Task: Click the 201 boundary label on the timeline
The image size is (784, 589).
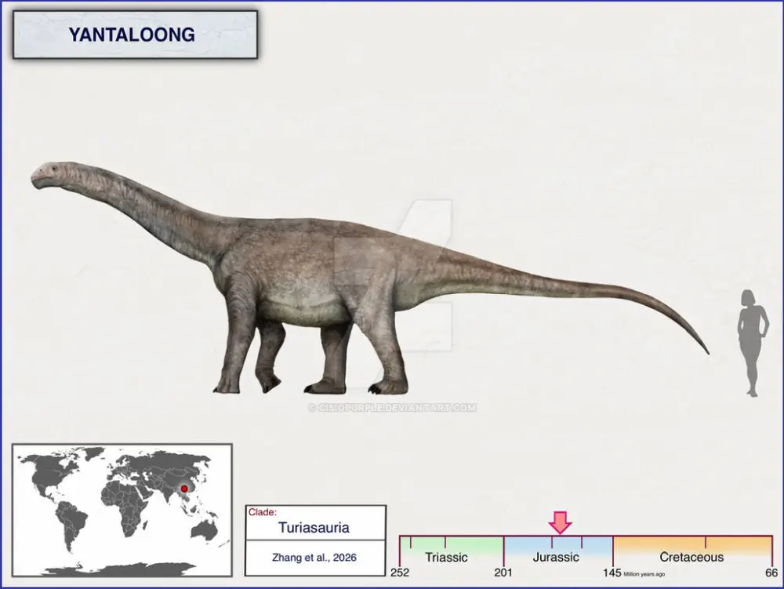Action: (x=503, y=573)
